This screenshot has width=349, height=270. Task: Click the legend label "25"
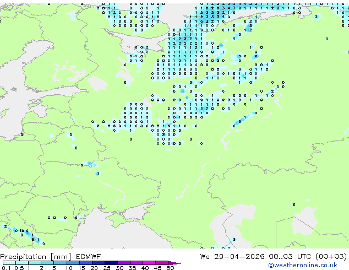107,268
